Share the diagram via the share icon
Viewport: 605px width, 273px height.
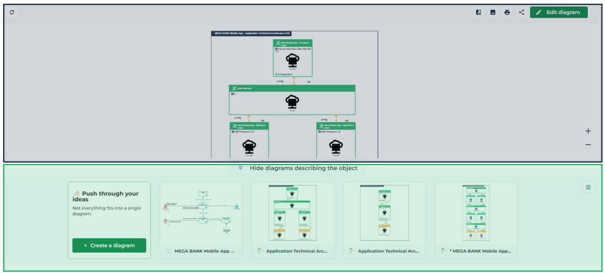[521, 12]
